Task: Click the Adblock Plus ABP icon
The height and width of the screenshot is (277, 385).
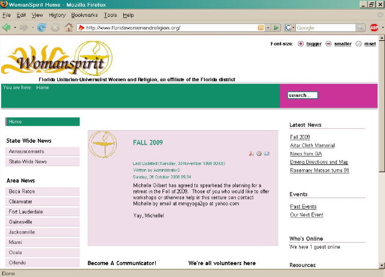Action: pos(374,27)
